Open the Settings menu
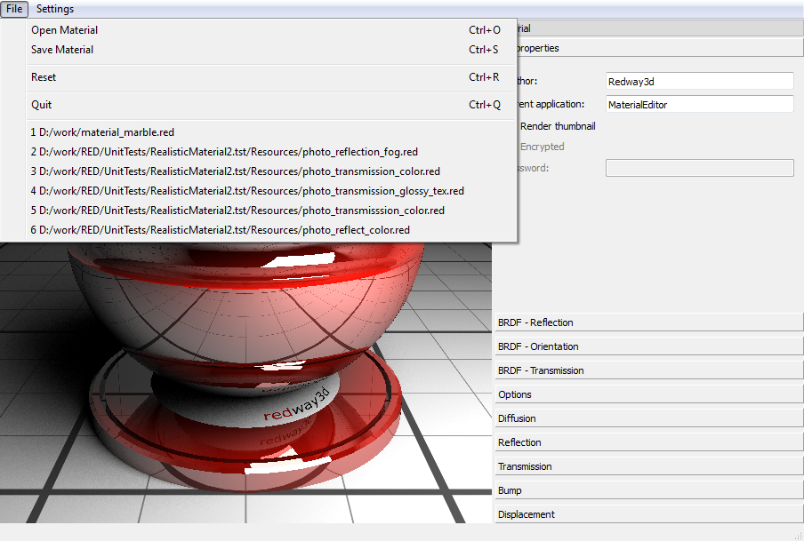The height and width of the screenshot is (541, 804). (55, 9)
